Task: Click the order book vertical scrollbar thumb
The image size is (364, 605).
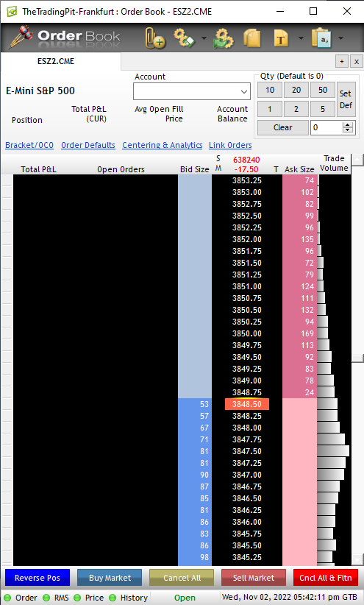Action: pyautogui.click(x=358, y=358)
